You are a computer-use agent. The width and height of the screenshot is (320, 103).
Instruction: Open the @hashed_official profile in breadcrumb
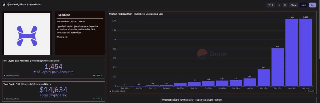(x=17, y=5)
